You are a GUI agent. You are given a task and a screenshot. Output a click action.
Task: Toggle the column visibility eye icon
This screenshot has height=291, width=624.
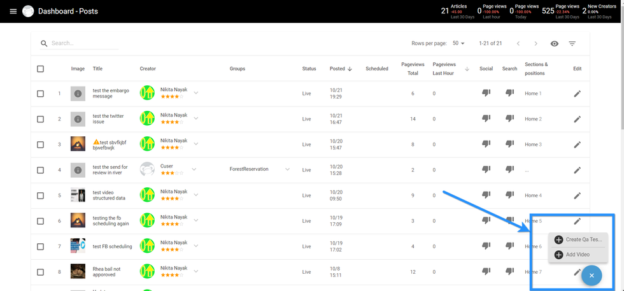[554, 44]
